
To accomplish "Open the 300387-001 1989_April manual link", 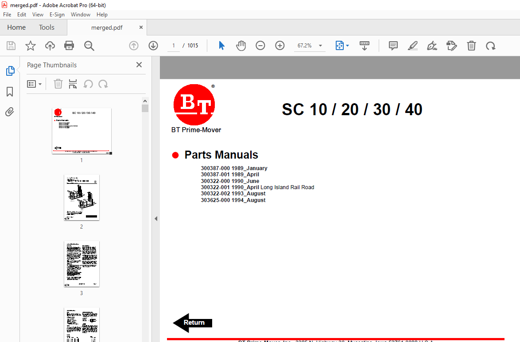I will [230, 175].
